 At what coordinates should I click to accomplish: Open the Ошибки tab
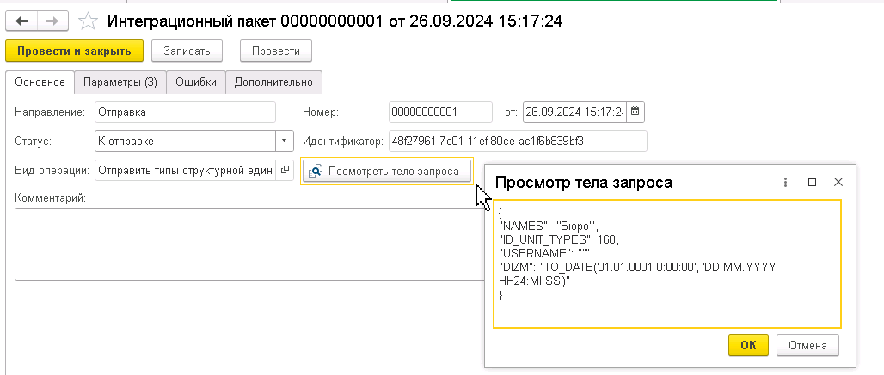(x=196, y=82)
